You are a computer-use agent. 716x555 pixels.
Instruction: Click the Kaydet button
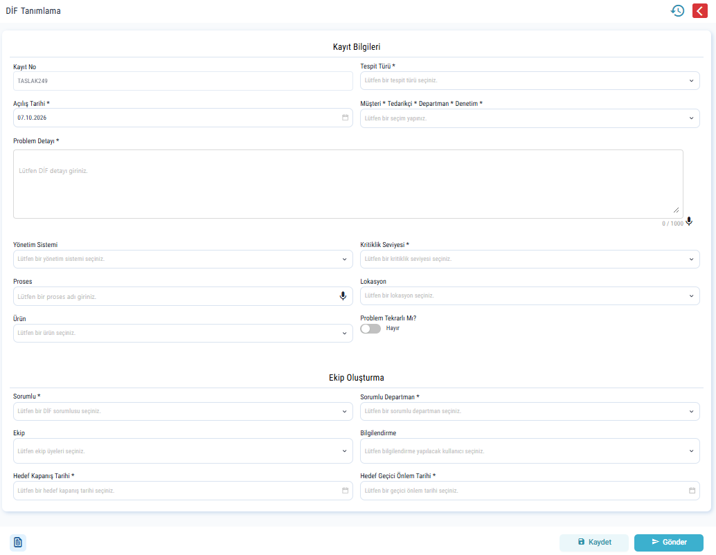click(594, 543)
